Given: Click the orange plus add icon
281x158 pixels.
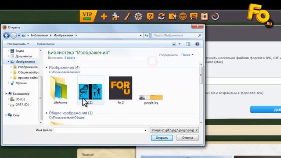Looking at the screenshot, I should (x=104, y=17).
